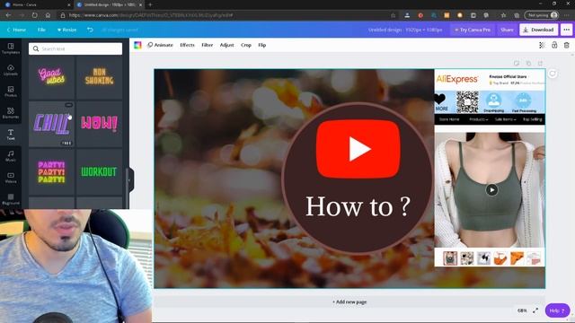Click the Add new page button
The width and height of the screenshot is (575, 323).
tap(349, 301)
